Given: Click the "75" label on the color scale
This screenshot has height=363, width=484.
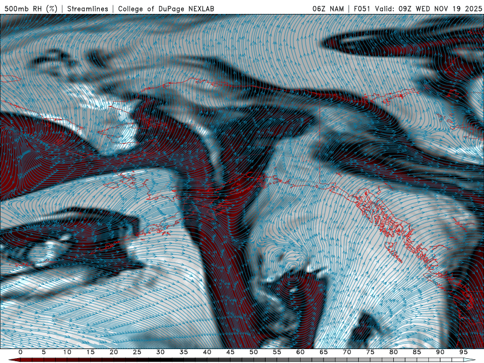Looking at the screenshot, I should (x=370, y=352).
